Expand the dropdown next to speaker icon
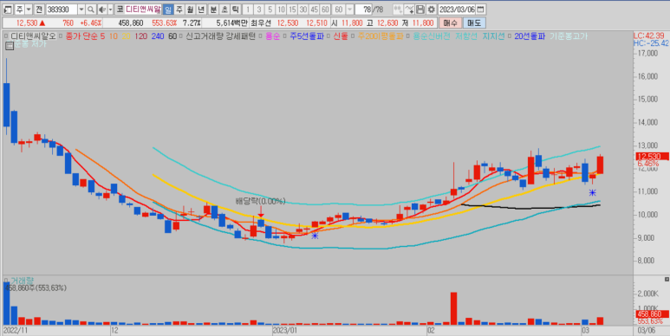The width and height of the screenshot is (670, 336). click(111, 10)
